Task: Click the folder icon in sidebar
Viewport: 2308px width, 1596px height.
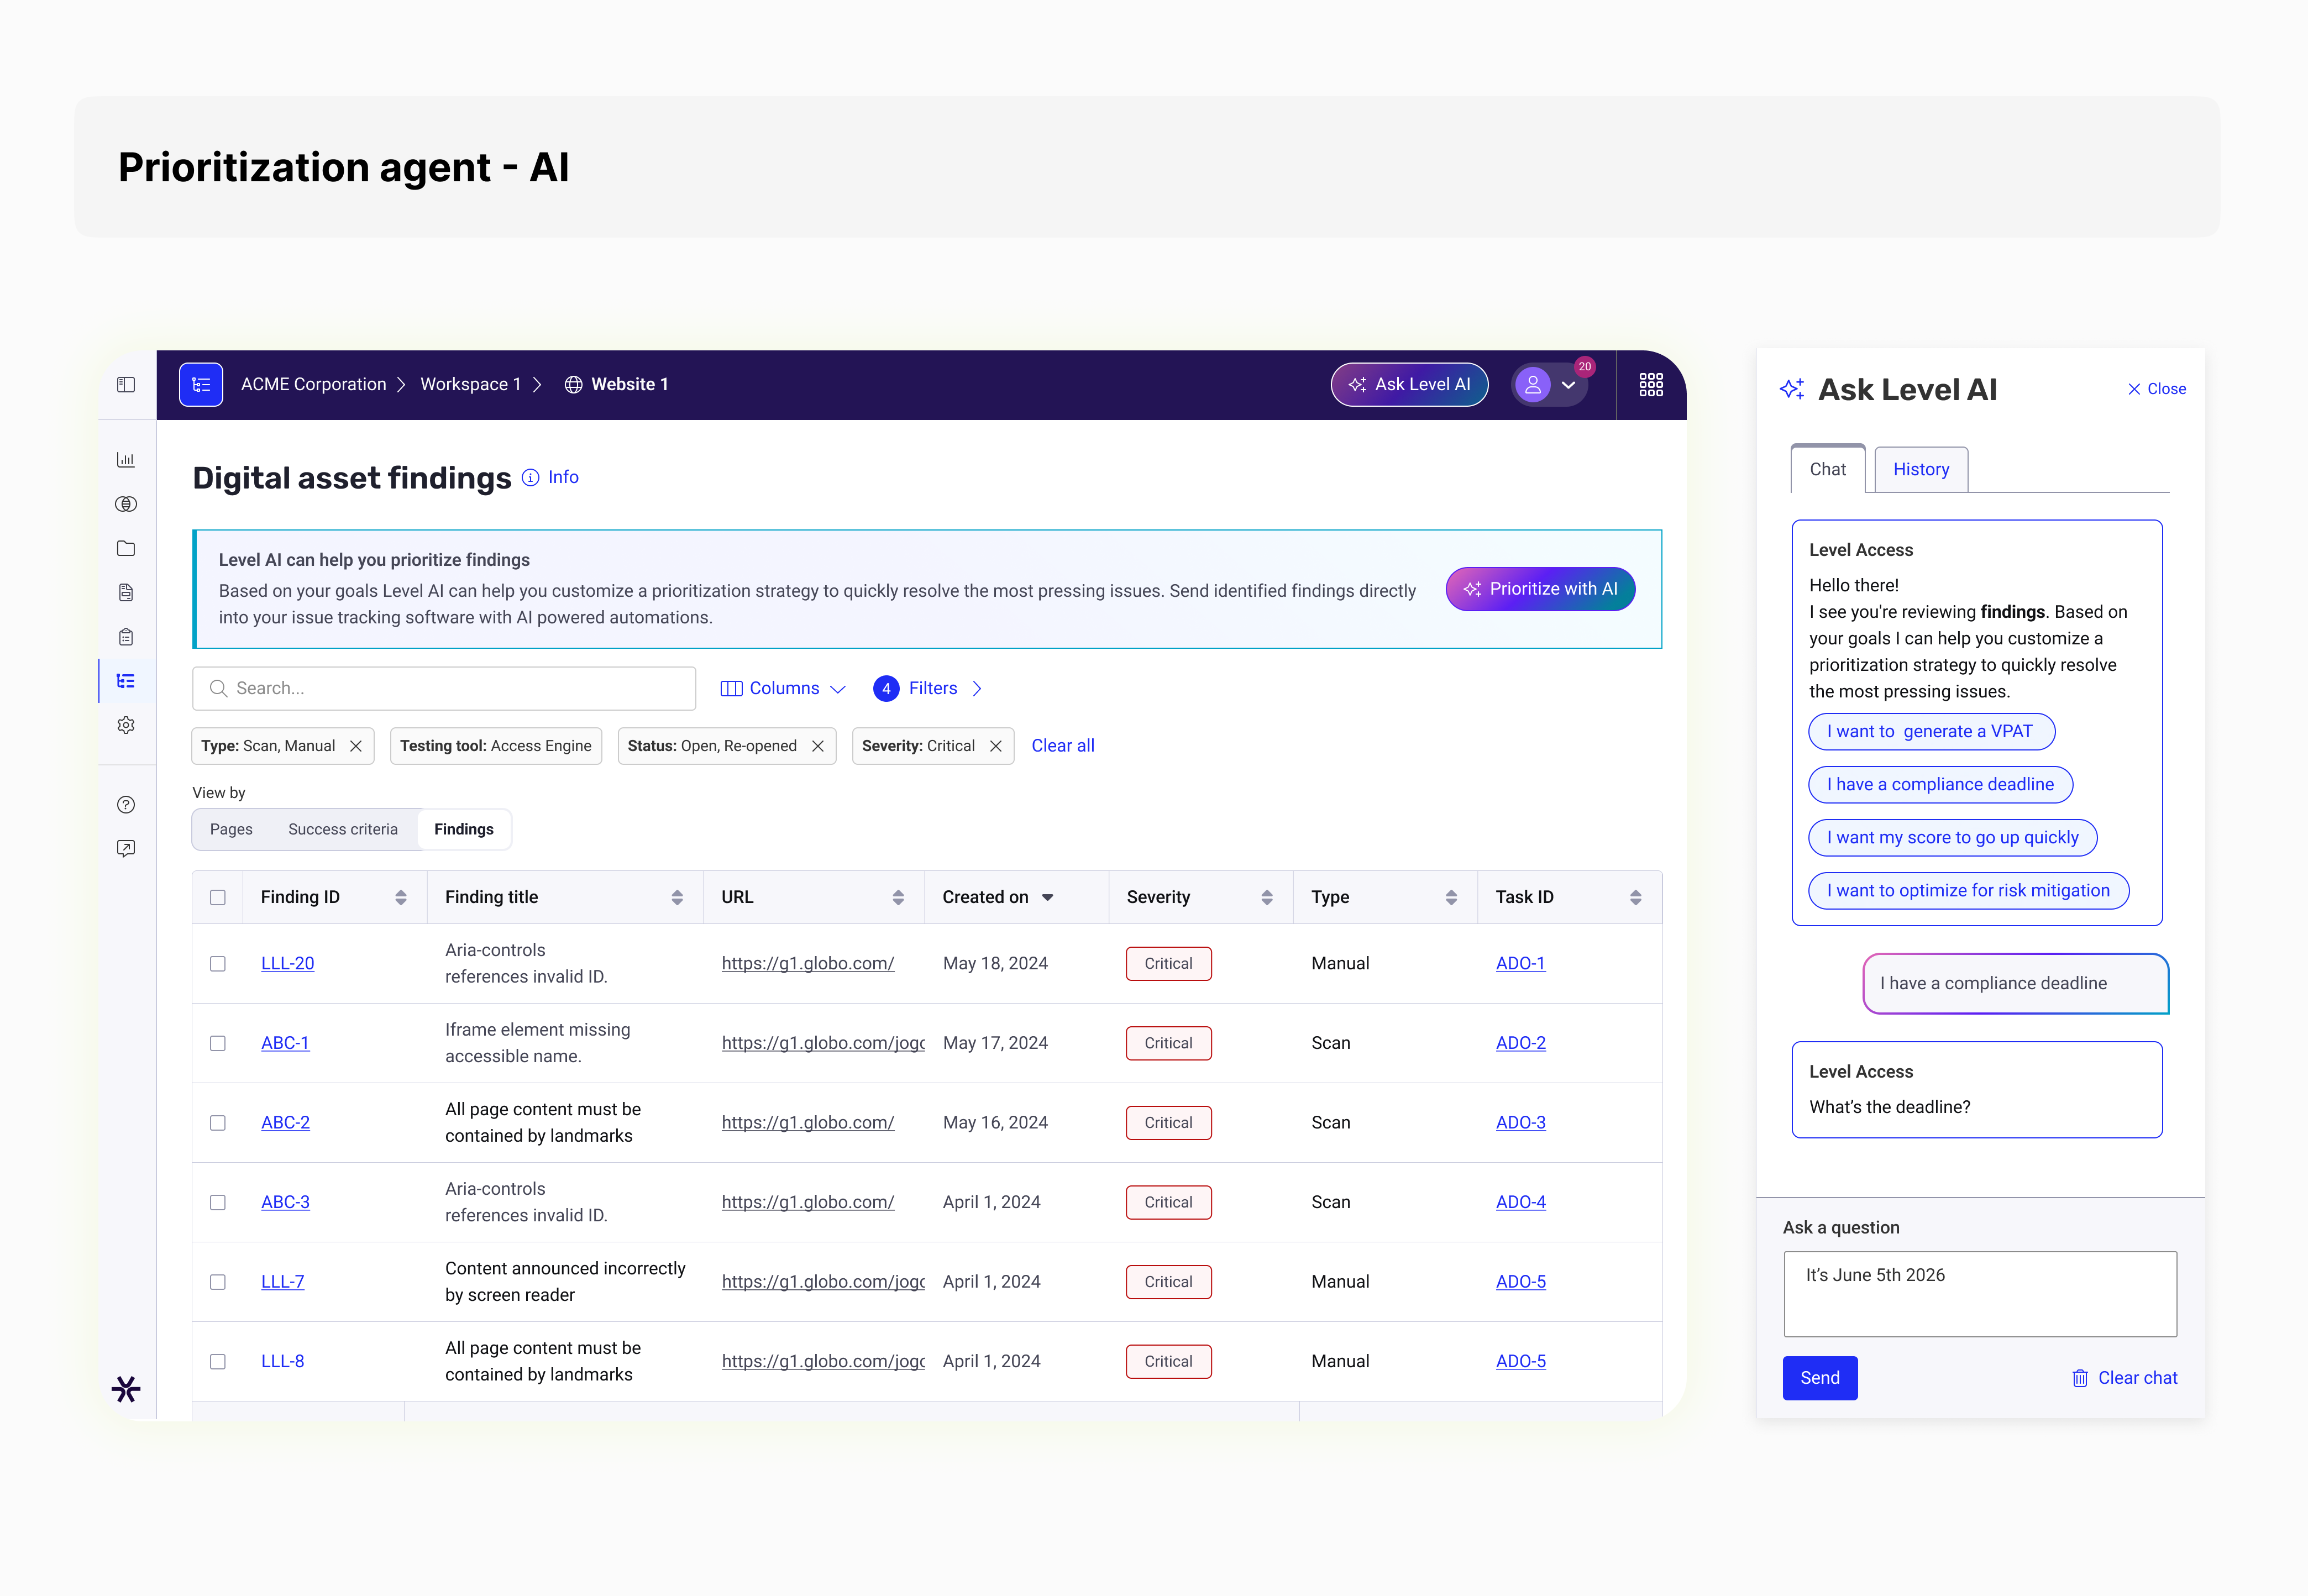Action: [x=126, y=548]
